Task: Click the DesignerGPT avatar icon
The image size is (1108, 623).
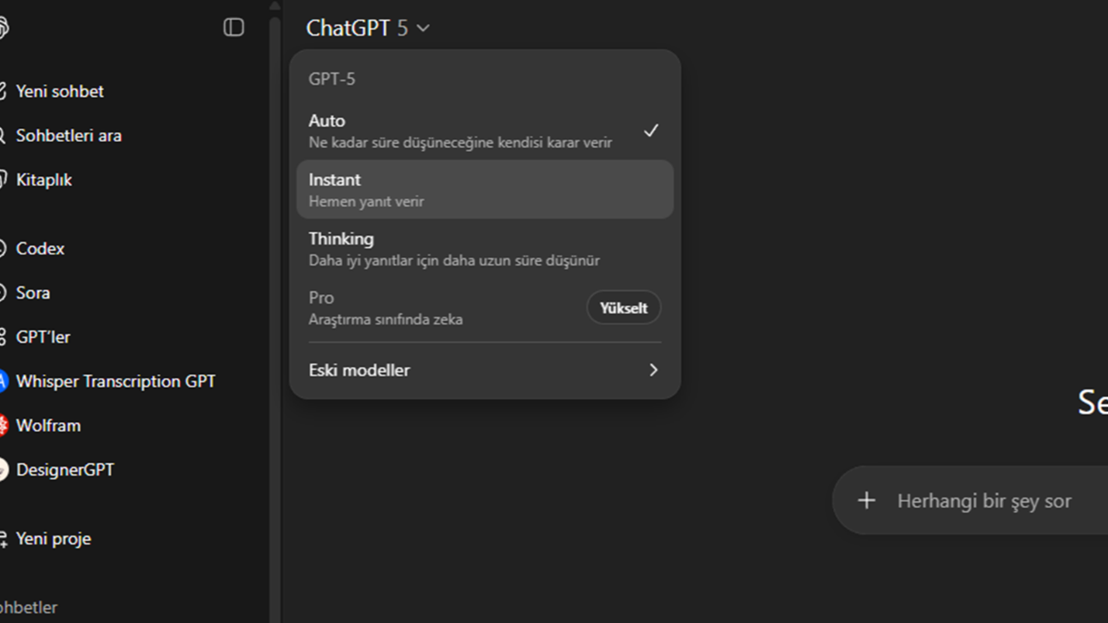Action: pyautogui.click(x=3, y=470)
